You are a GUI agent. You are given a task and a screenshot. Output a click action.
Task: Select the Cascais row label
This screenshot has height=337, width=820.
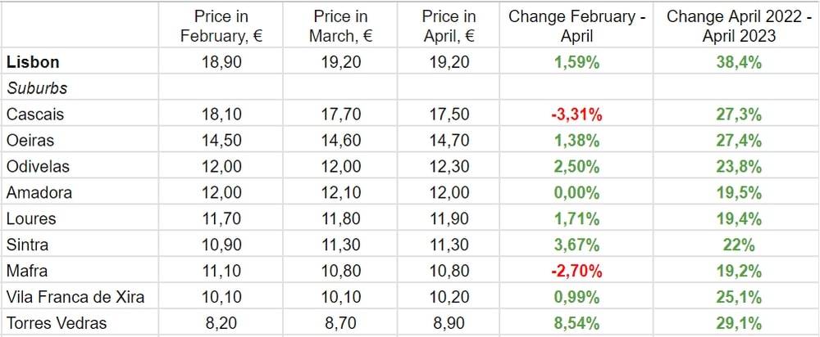34,115
